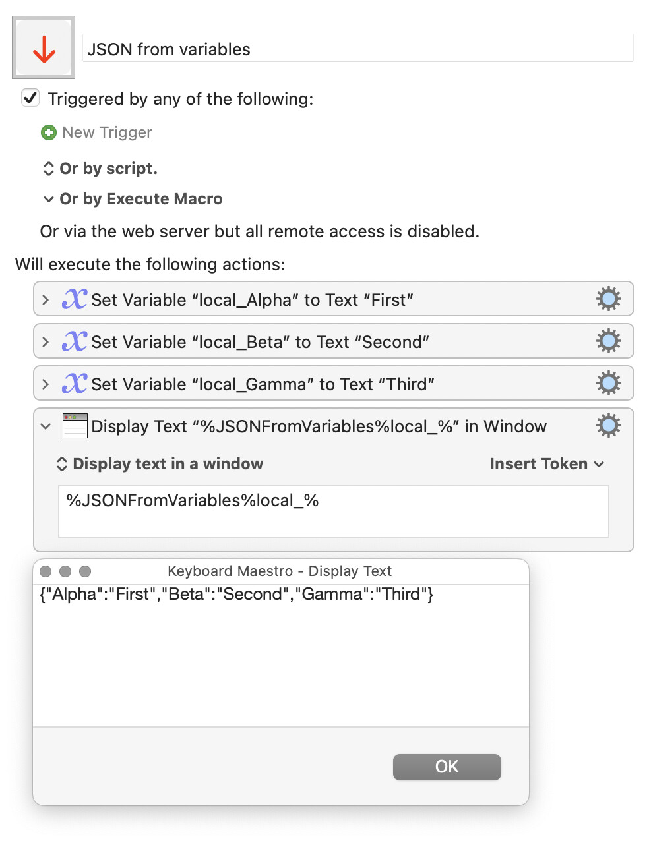The width and height of the screenshot is (649, 845).
Task: Click variable icon of local_Alpha action
Action: [x=75, y=299]
